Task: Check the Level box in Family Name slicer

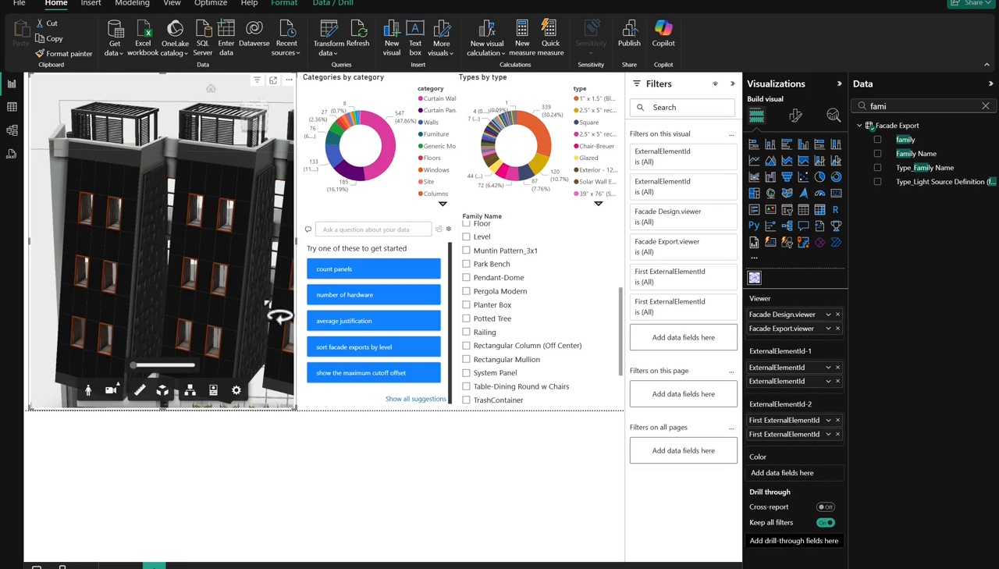Action: tap(466, 236)
